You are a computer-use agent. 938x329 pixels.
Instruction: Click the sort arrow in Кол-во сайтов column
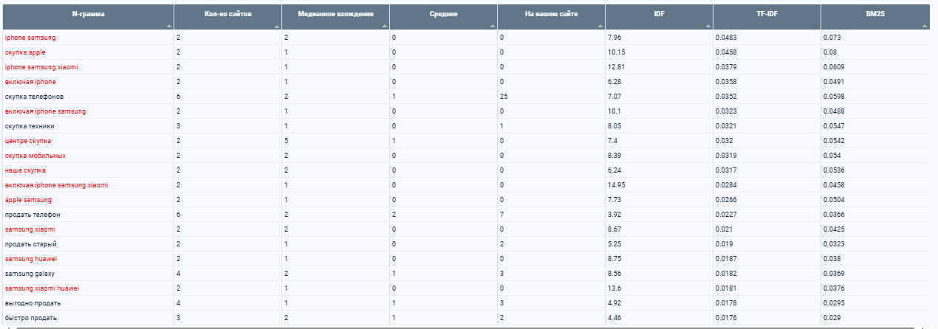(x=276, y=26)
